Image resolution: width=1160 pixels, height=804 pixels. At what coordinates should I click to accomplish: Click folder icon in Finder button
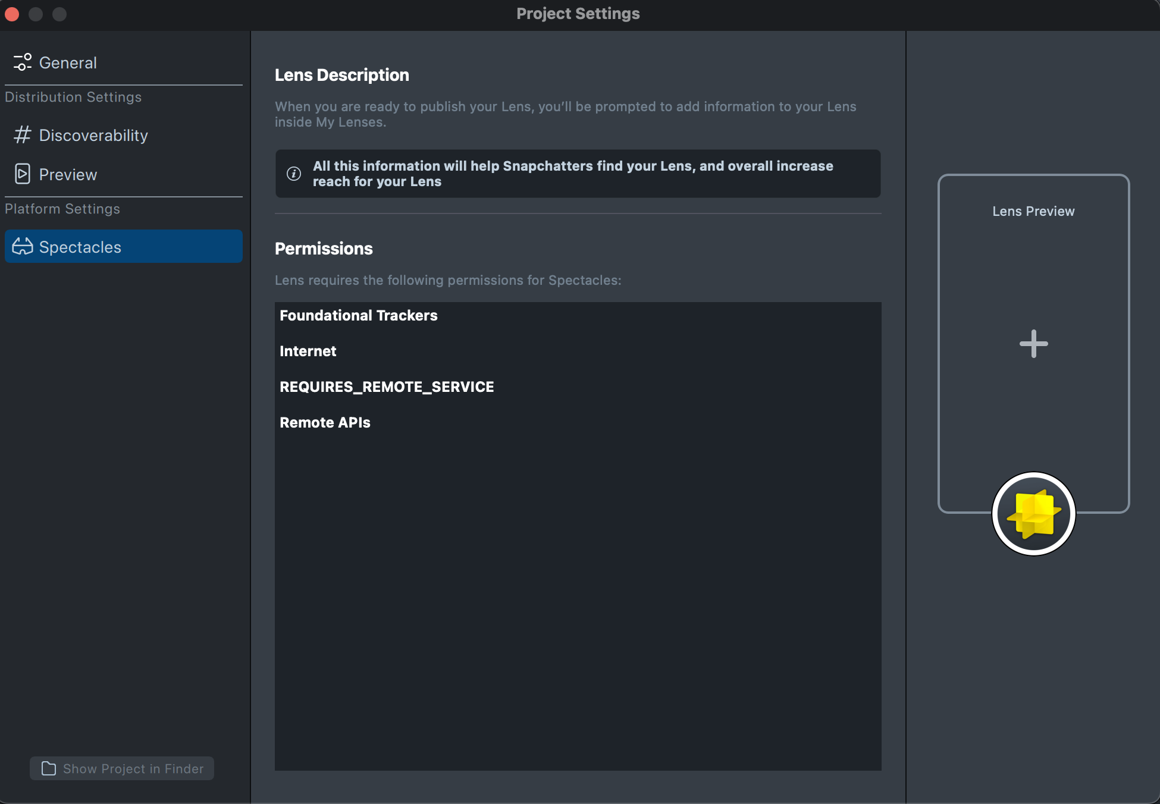tap(49, 768)
